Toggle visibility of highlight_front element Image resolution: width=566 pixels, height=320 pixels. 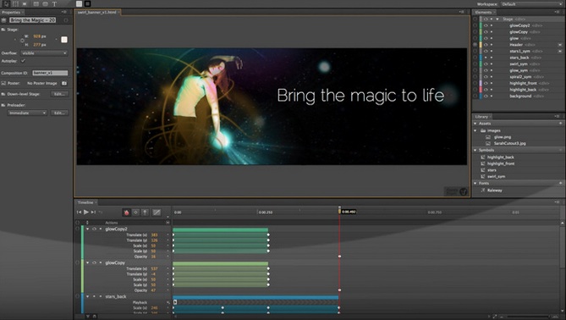[486, 84]
